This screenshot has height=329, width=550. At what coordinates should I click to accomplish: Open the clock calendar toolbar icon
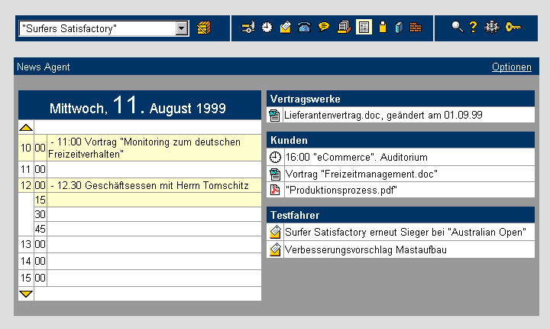[x=267, y=27]
